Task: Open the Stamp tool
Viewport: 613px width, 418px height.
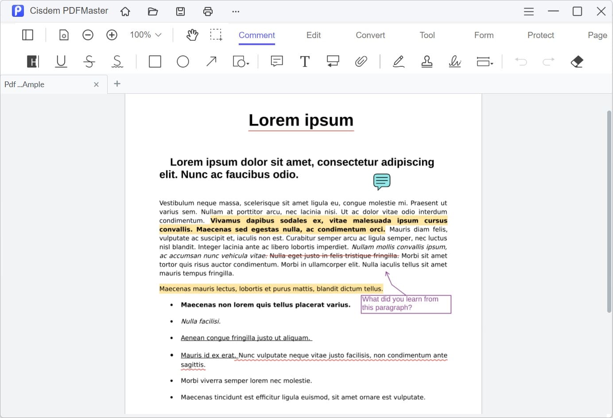Action: [427, 61]
